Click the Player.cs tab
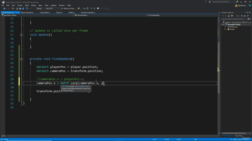The width and height of the screenshot is (252, 141). click(59, 13)
